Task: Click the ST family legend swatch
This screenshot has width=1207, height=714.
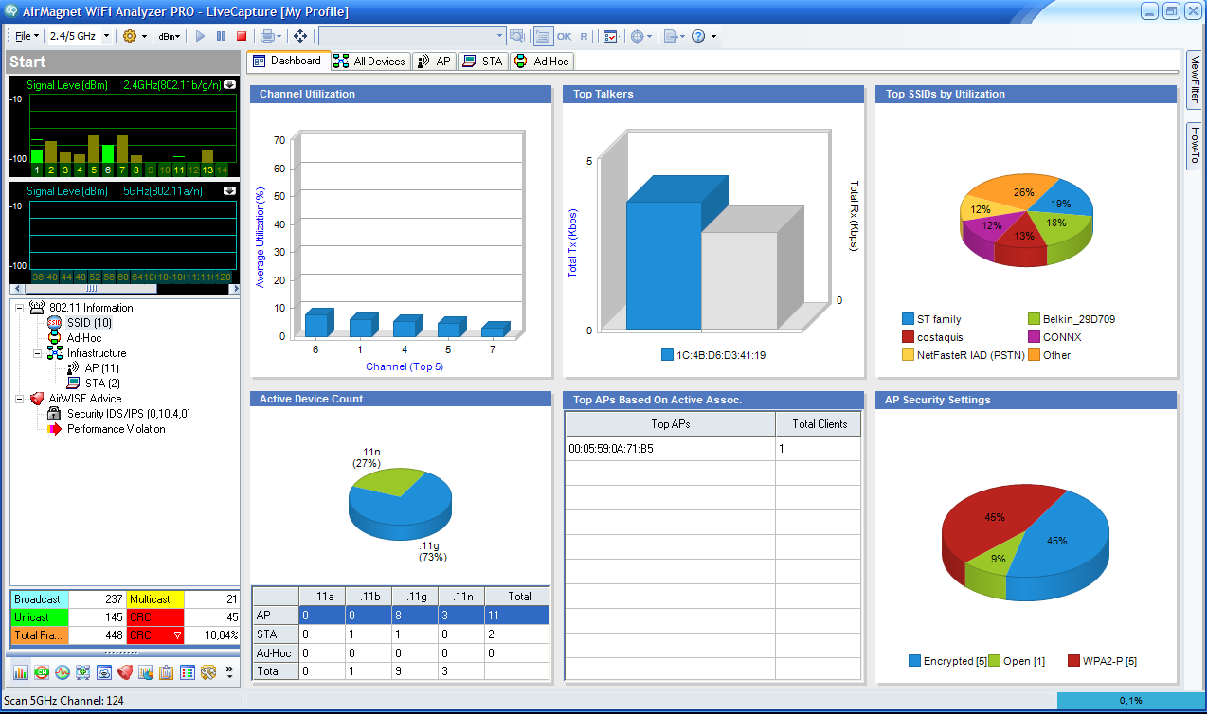Action: pyautogui.click(x=909, y=319)
